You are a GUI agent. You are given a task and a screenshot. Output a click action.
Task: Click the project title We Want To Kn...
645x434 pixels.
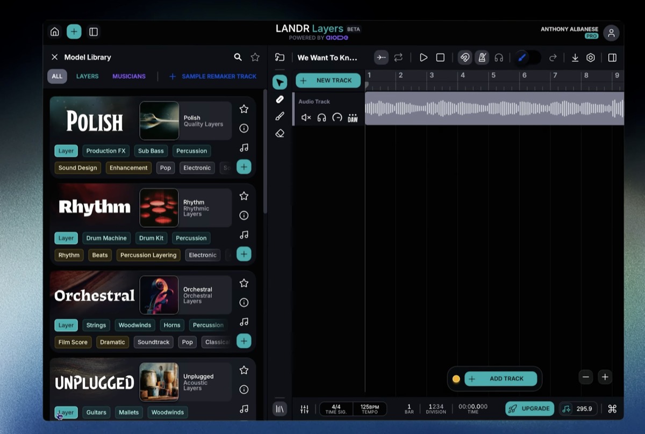[327, 57]
